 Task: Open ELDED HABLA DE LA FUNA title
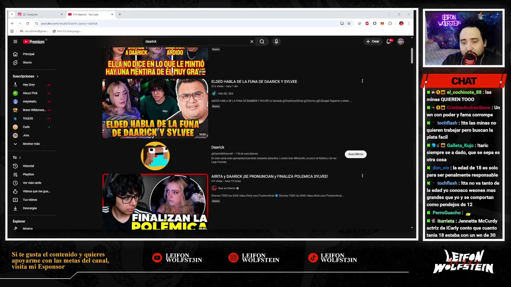[254, 82]
